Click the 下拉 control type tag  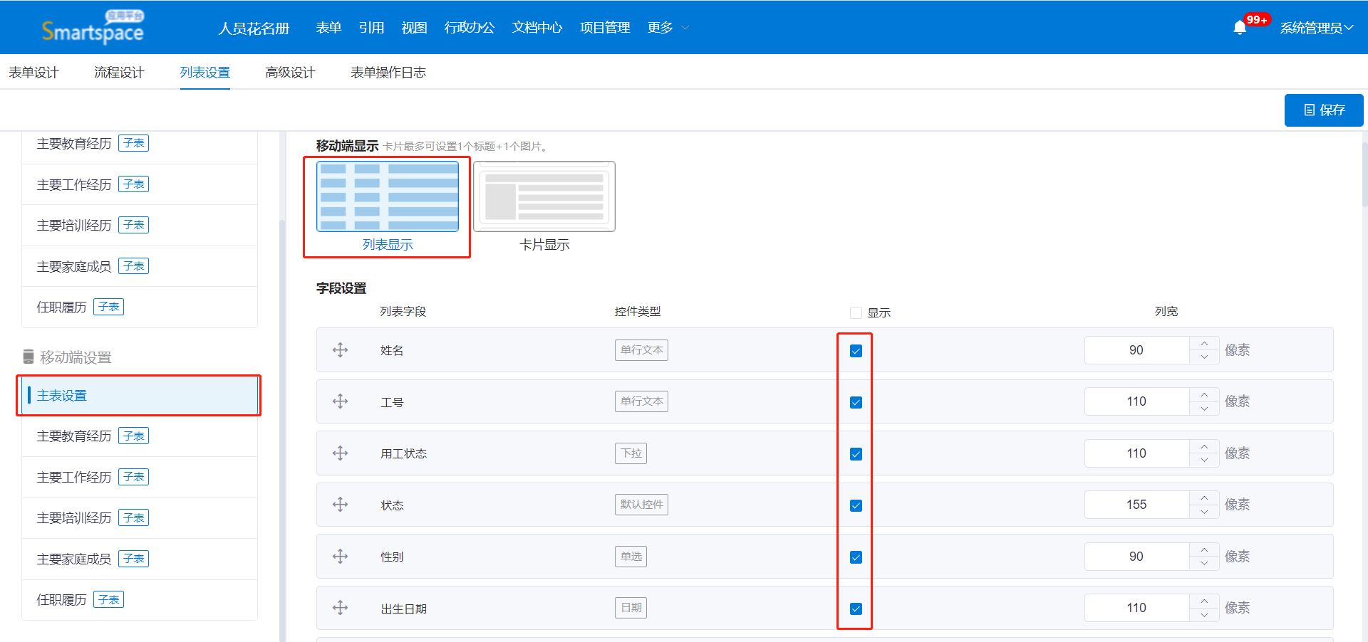(631, 453)
